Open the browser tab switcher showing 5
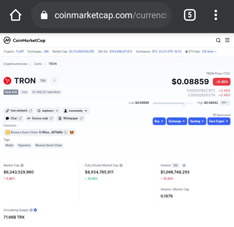Screen dimensions: 234x227 190,15
